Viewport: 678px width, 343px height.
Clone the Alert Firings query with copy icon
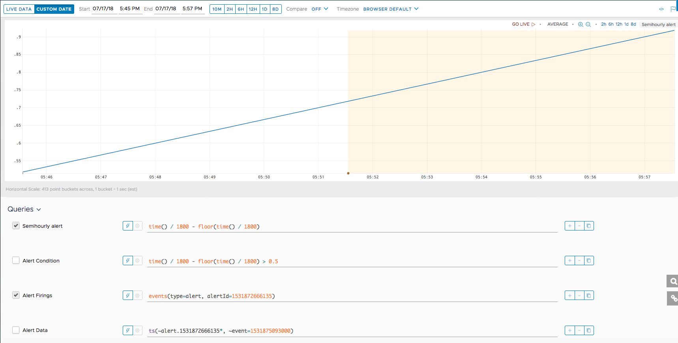(x=589, y=295)
